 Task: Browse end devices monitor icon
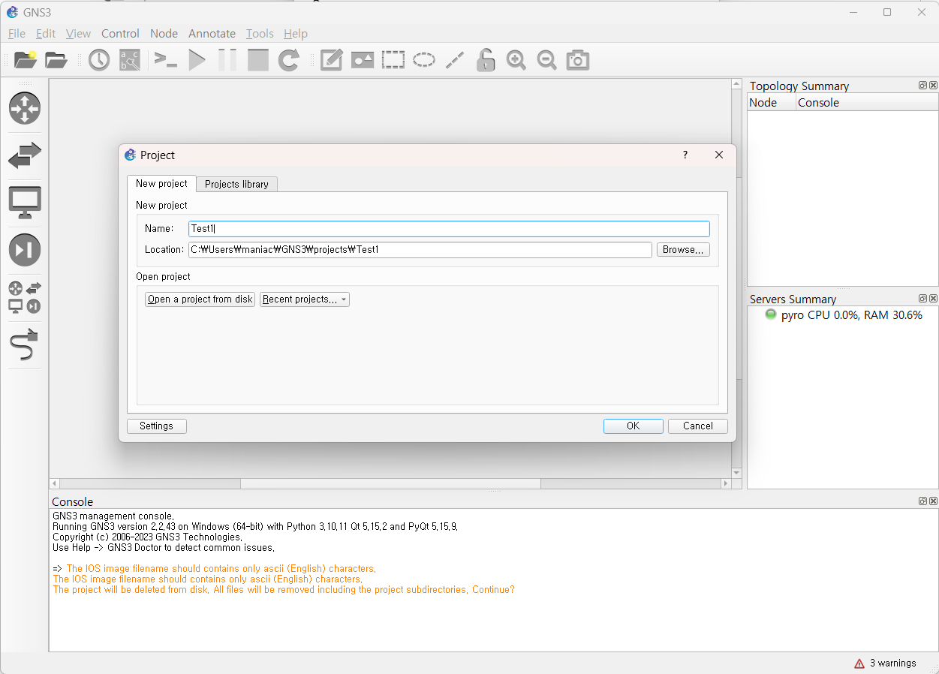(x=25, y=203)
